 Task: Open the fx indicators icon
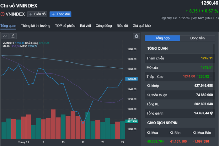(13, 36)
